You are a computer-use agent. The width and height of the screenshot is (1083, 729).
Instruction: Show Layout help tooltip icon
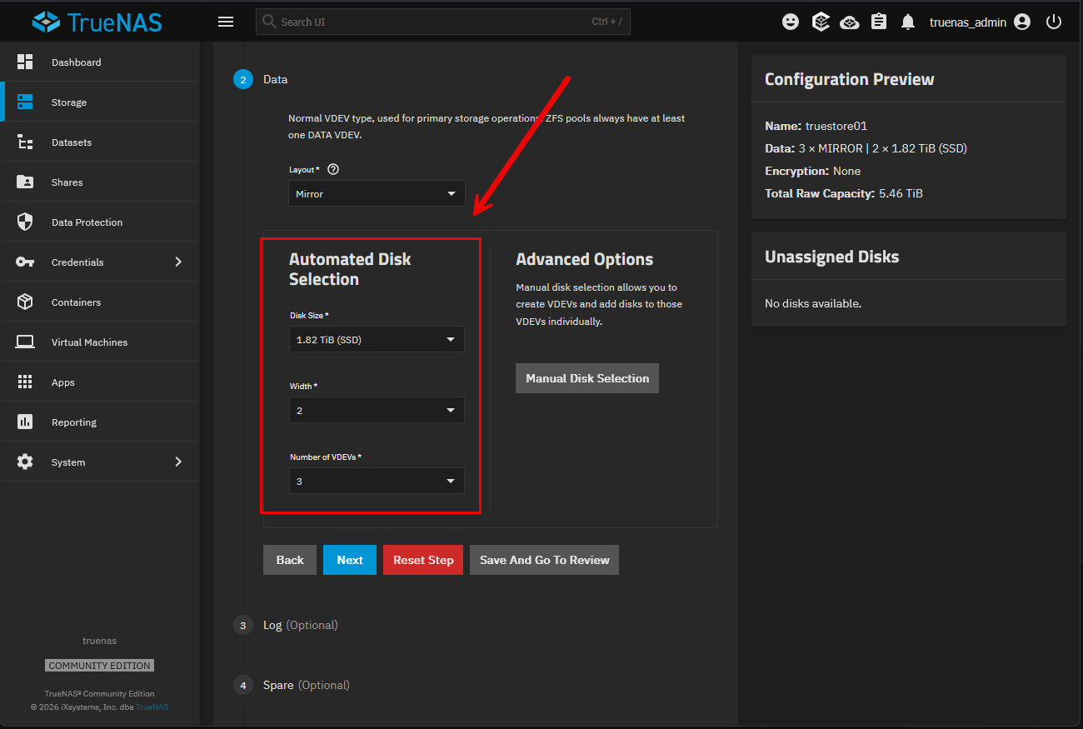333,169
